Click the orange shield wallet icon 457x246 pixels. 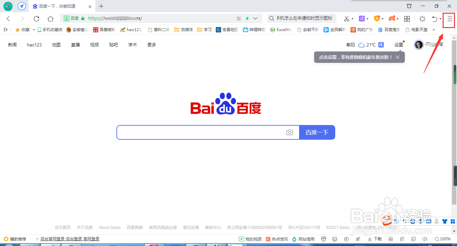[x=377, y=19]
